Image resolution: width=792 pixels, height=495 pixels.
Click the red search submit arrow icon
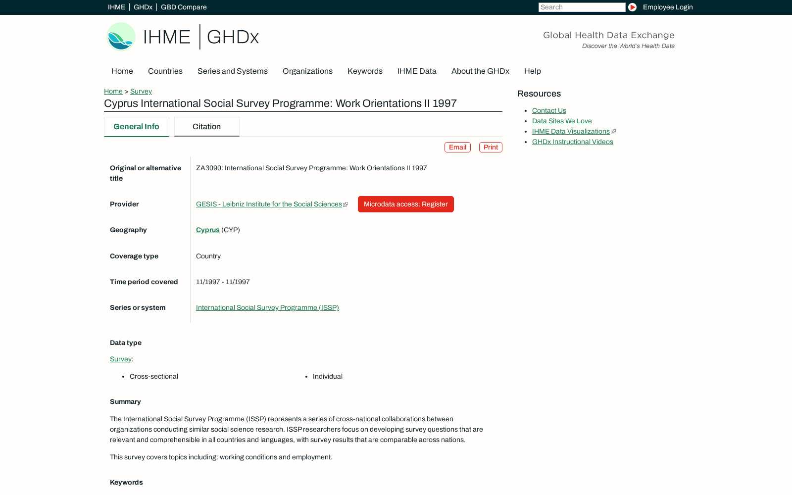click(x=632, y=7)
